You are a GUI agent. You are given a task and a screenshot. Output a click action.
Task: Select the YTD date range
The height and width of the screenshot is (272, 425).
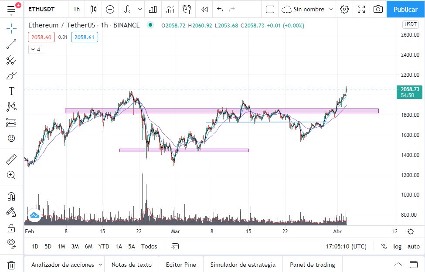pyautogui.click(x=104, y=246)
